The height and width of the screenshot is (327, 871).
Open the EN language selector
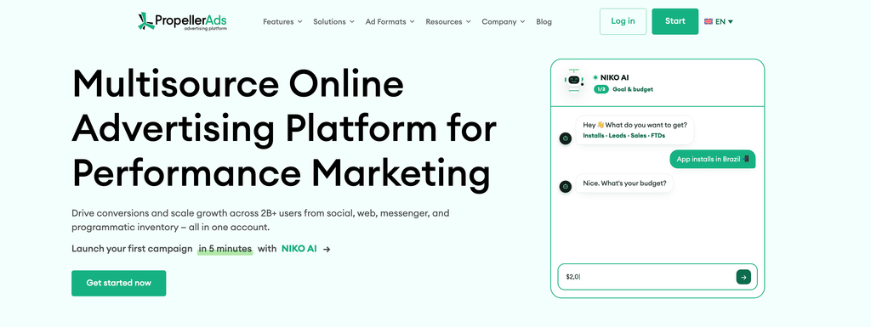pyautogui.click(x=719, y=21)
